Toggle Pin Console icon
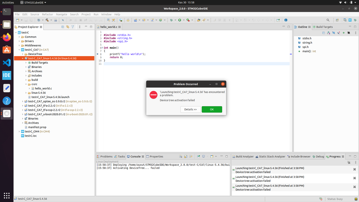The height and width of the screenshot is (202, 359). pyautogui.click(x=198, y=156)
